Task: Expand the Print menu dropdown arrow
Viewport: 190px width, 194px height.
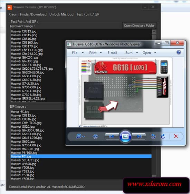Action: coord(101,52)
